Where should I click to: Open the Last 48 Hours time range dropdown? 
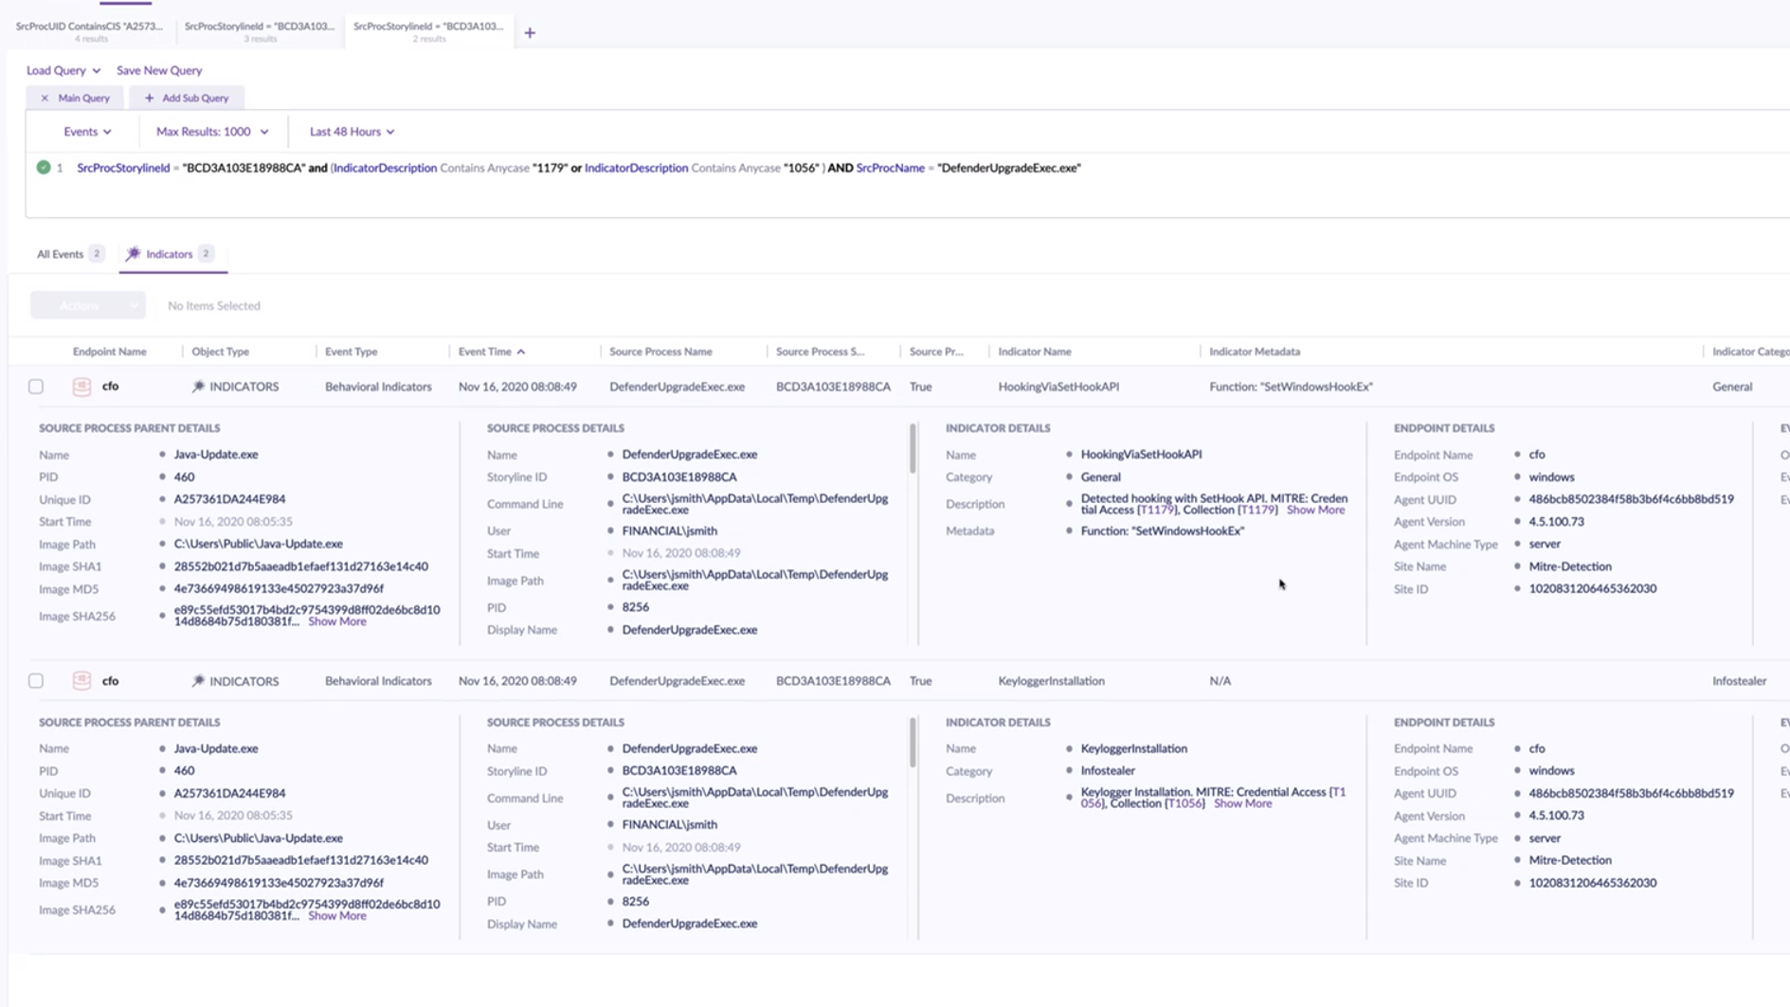pyautogui.click(x=352, y=132)
